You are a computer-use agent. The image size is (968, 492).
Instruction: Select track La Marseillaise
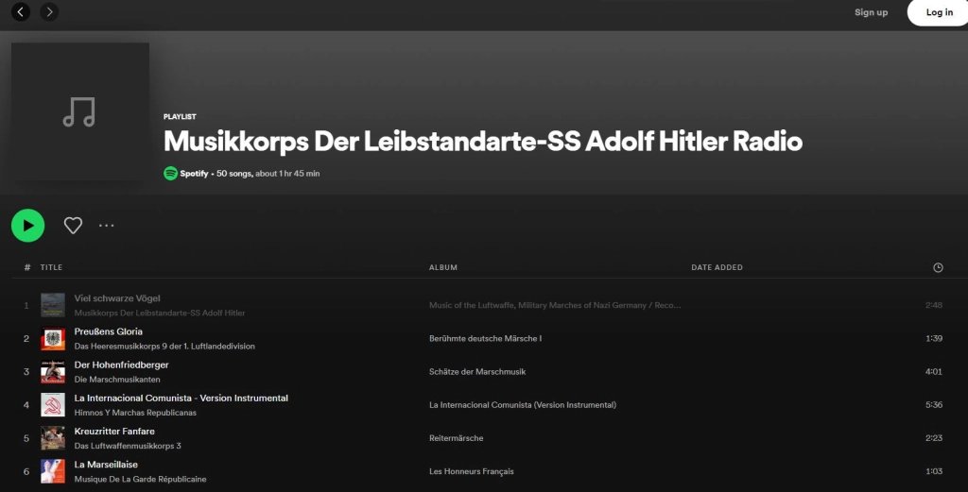[106, 465]
